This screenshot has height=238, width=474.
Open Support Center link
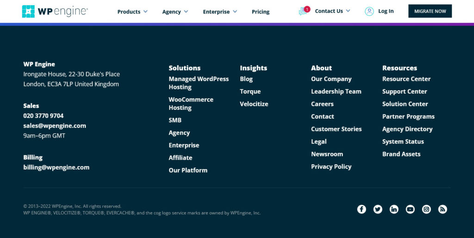click(405, 91)
